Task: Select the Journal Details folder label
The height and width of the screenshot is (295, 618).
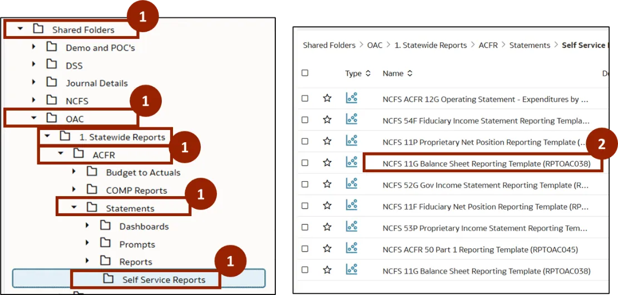Action: [97, 83]
